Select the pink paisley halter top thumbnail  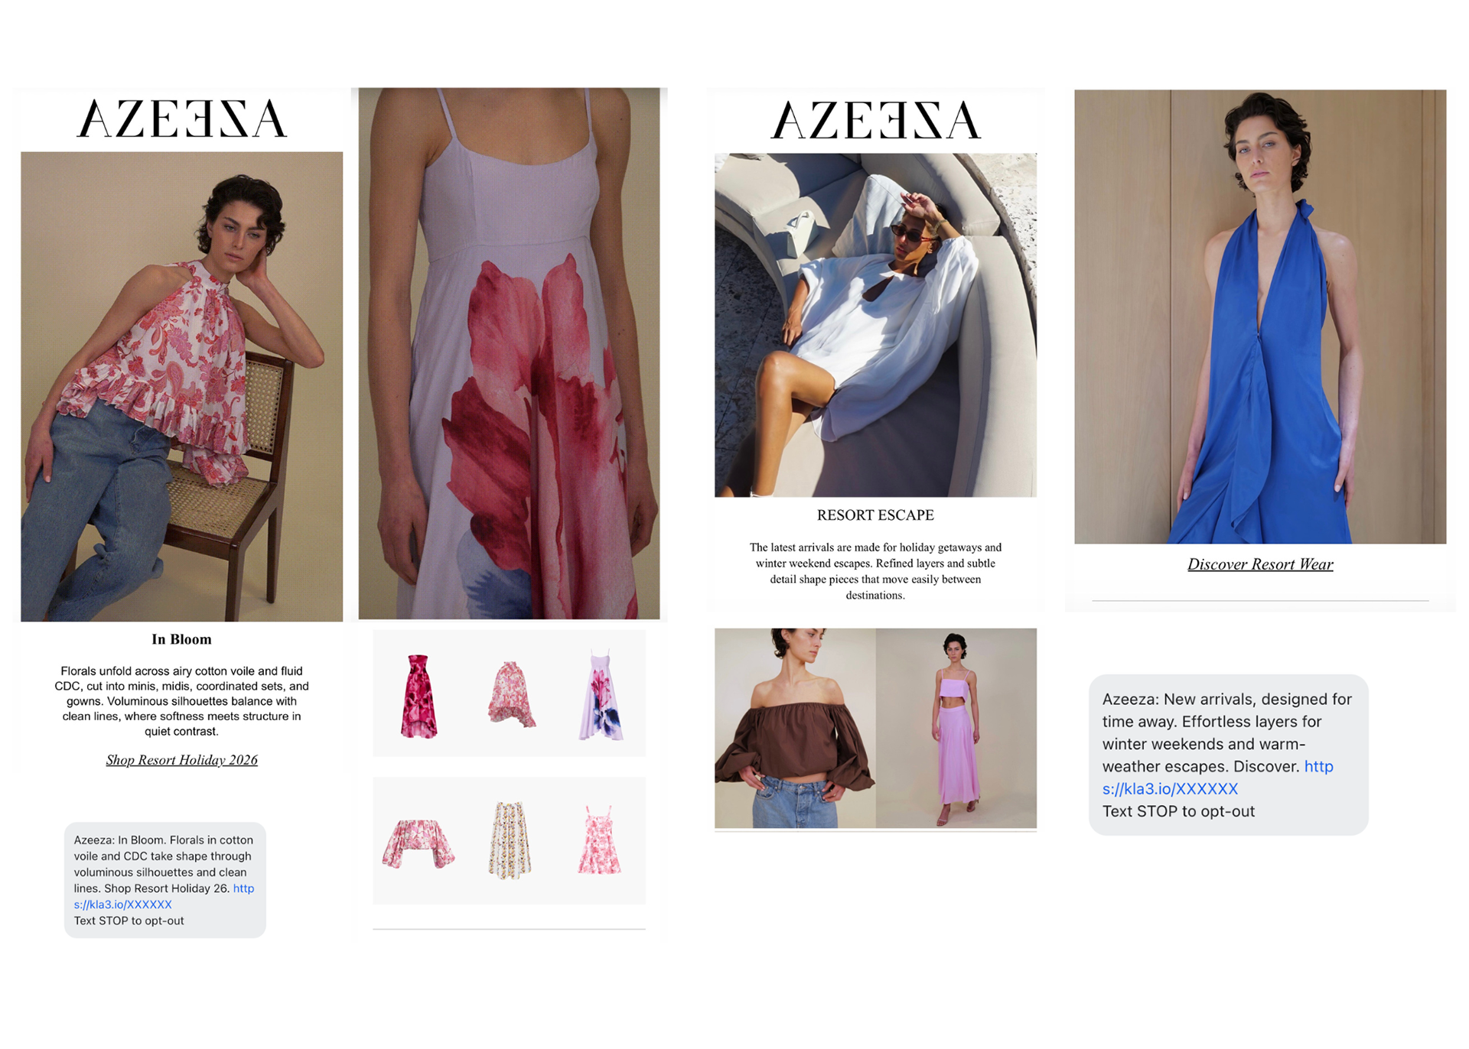511,694
